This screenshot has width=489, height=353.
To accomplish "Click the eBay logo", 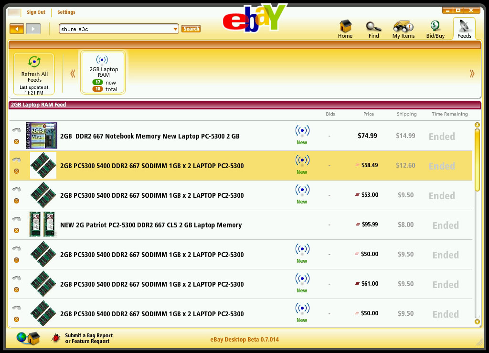I will tap(254, 19).
